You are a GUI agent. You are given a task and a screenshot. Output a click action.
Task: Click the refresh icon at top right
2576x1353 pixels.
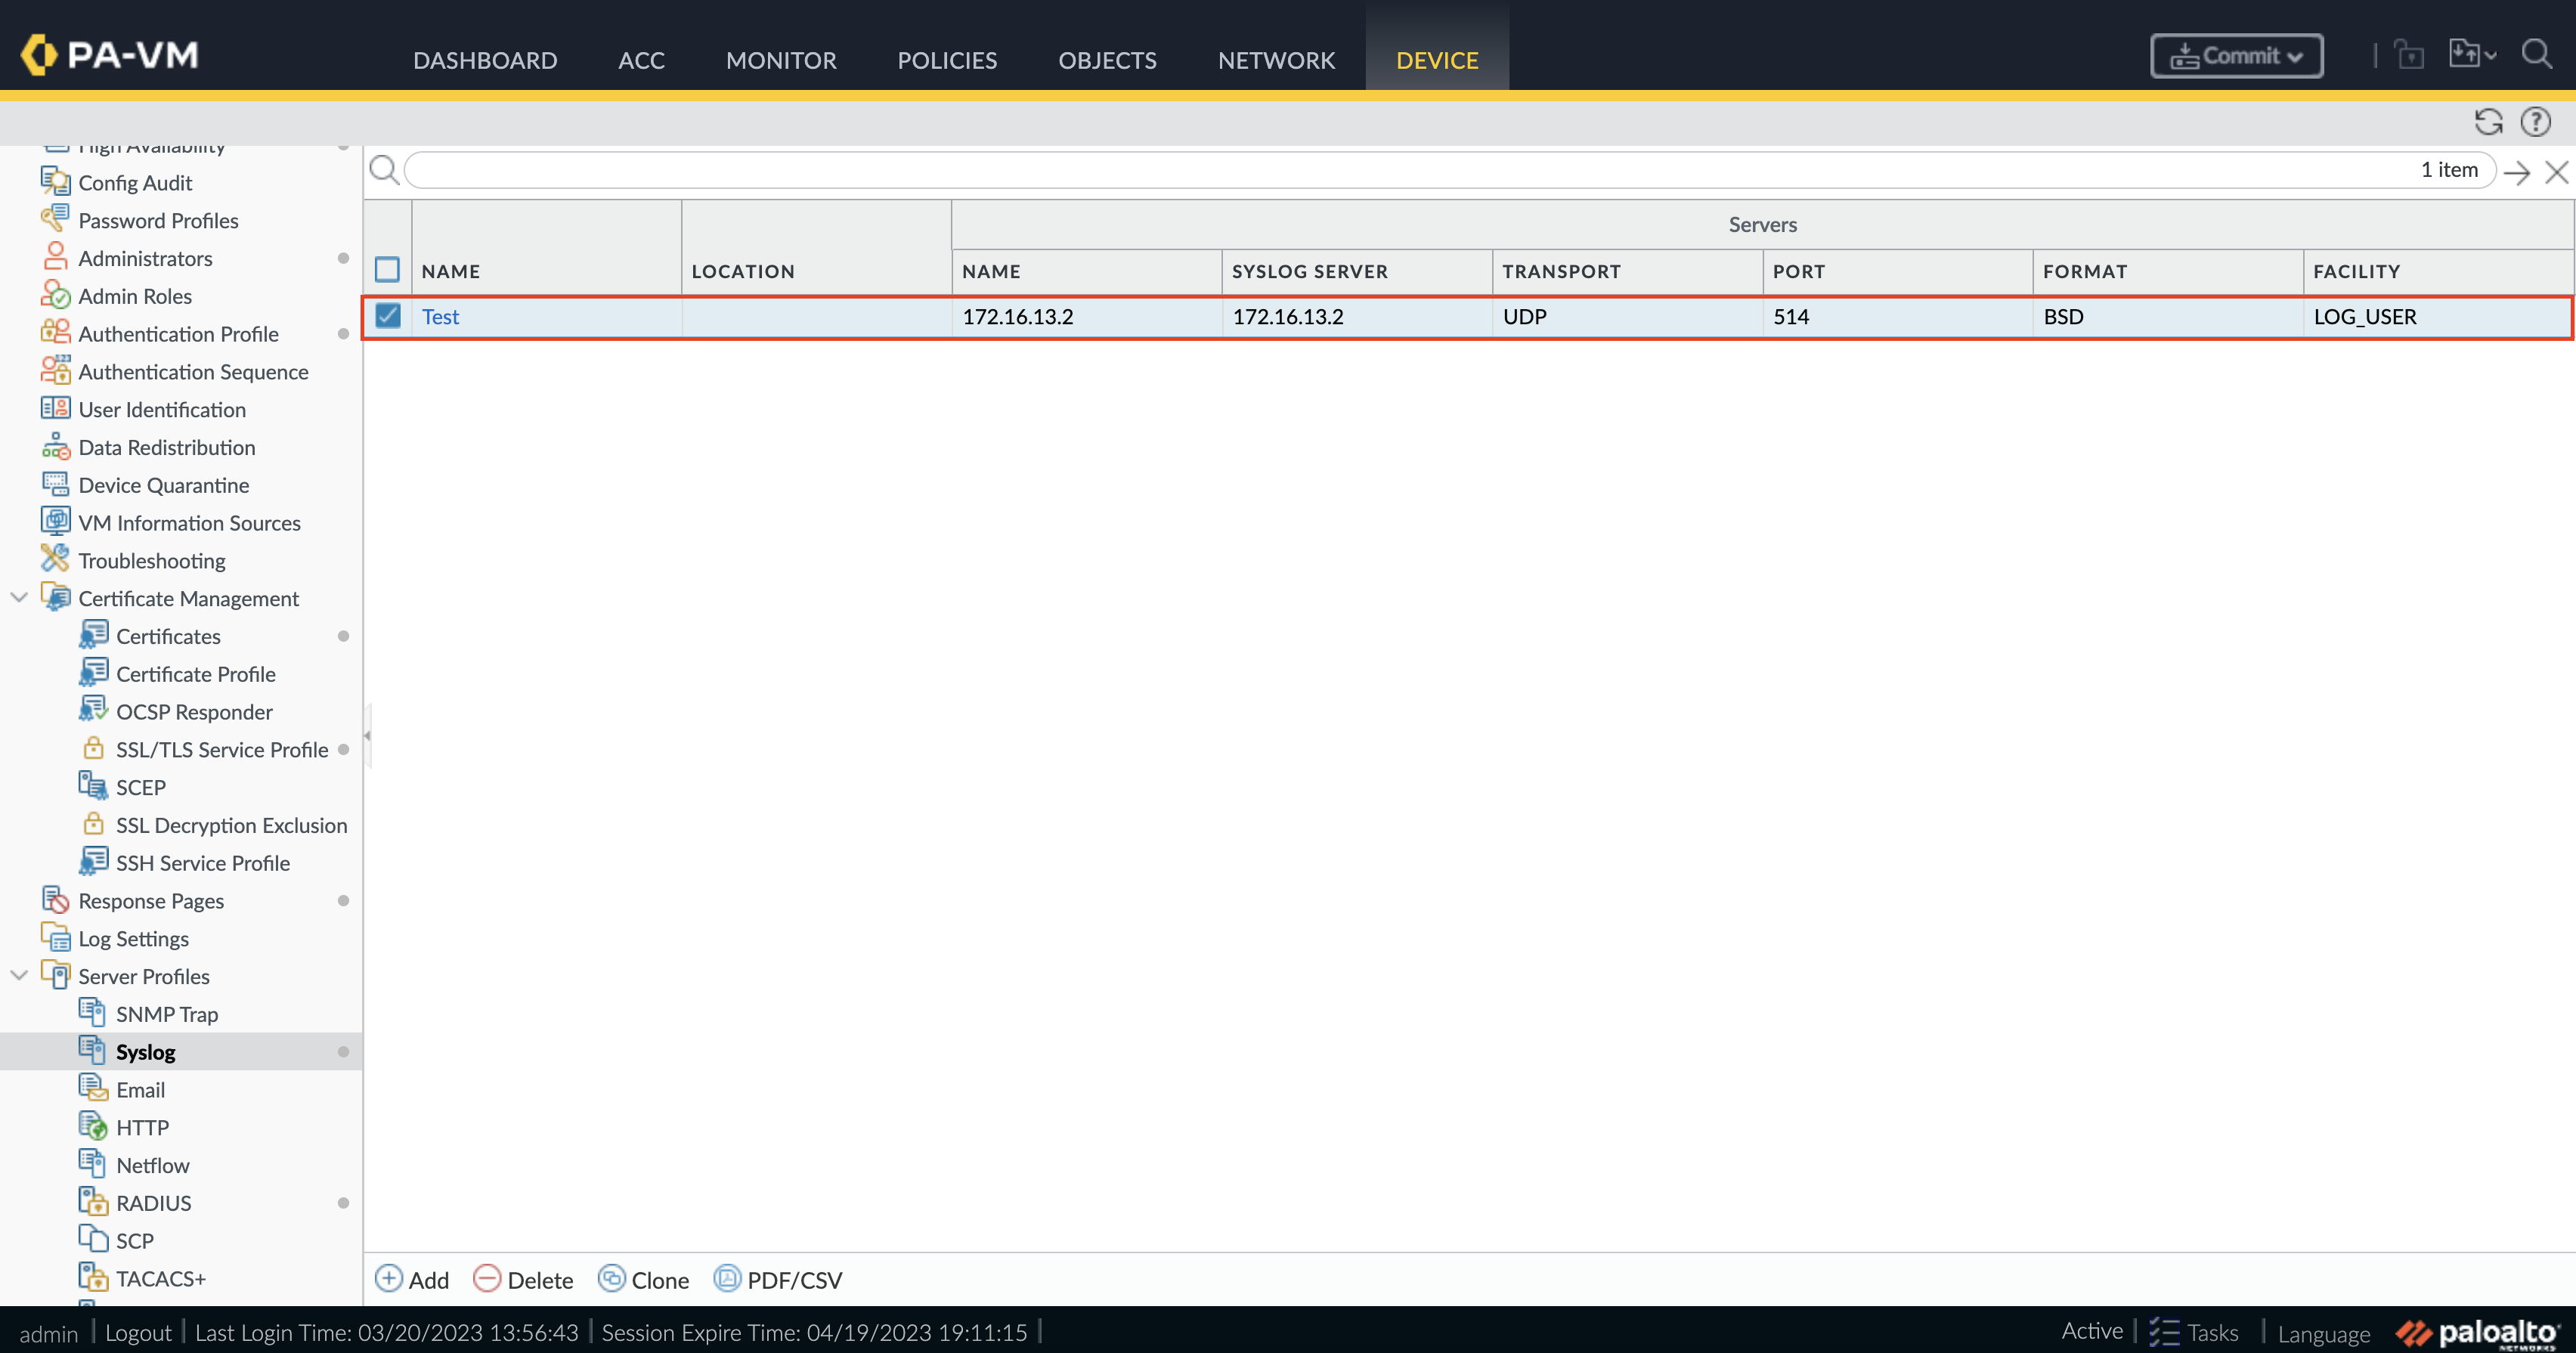(x=2488, y=122)
